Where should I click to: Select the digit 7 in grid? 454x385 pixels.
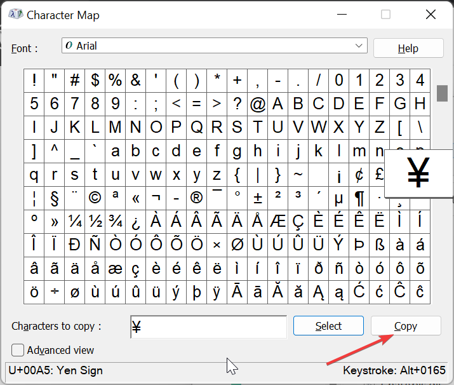(75, 104)
